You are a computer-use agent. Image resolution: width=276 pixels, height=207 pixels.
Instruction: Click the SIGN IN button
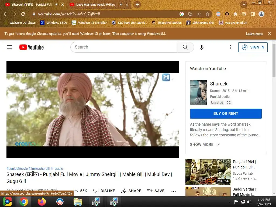click(253, 47)
